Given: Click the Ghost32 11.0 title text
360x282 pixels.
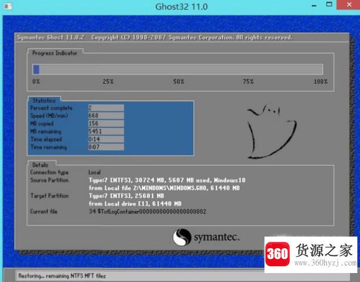Looking at the screenshot, I should [182, 7].
